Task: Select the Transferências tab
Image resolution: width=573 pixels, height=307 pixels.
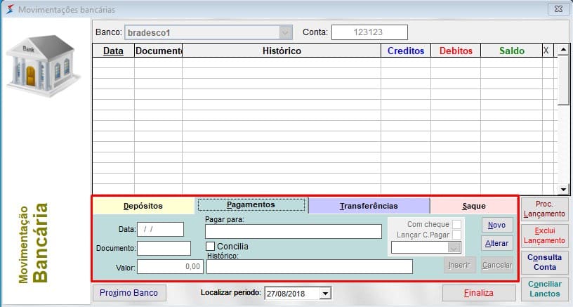Action: coord(369,206)
